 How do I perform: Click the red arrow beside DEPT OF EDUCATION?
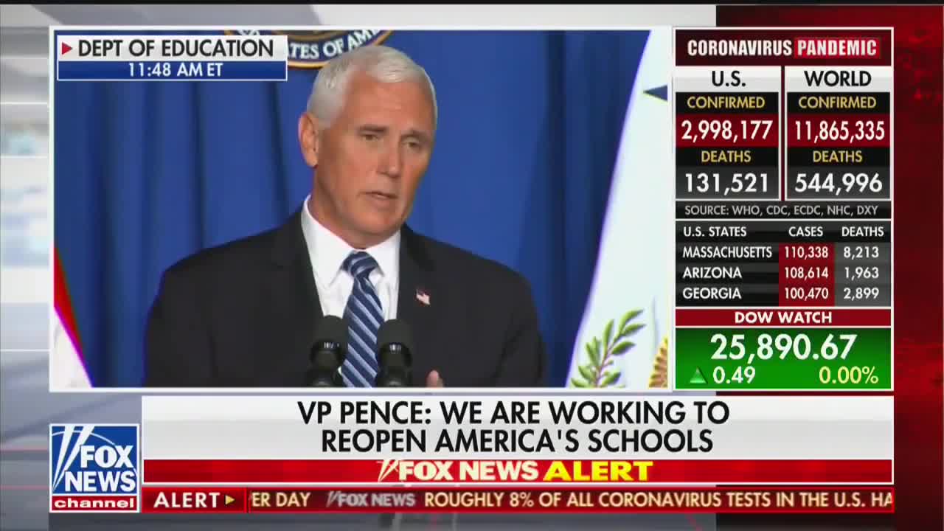tap(67, 49)
